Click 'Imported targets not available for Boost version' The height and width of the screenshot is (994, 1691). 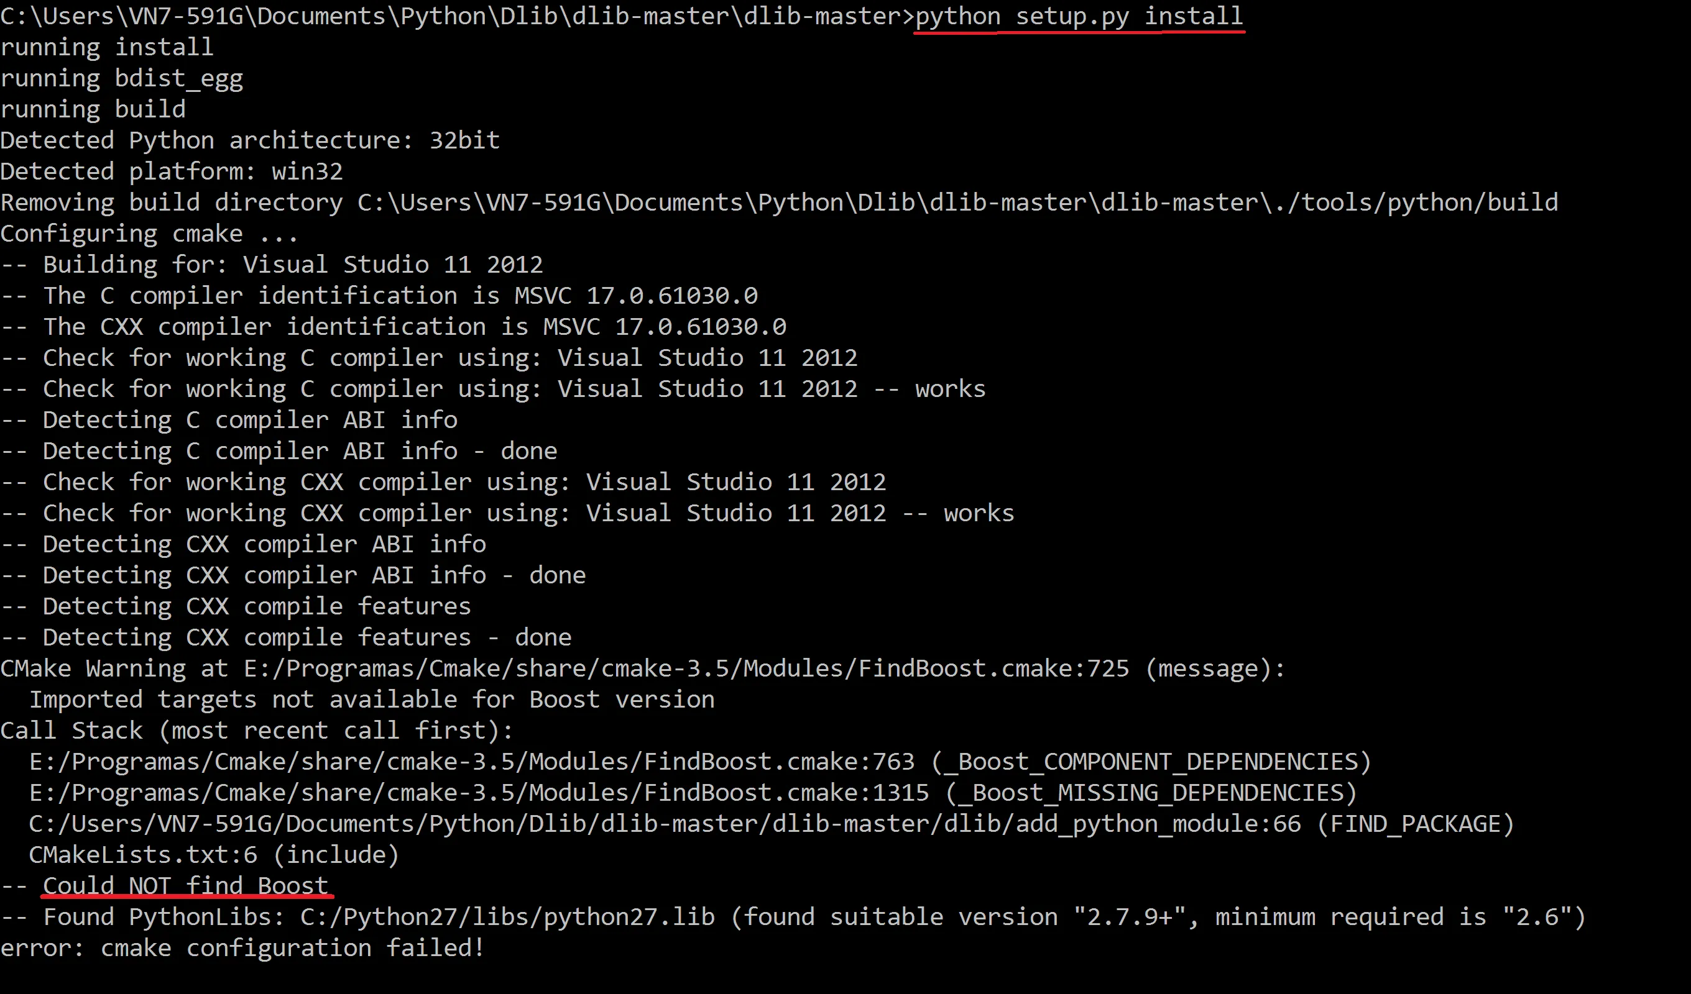372,699
